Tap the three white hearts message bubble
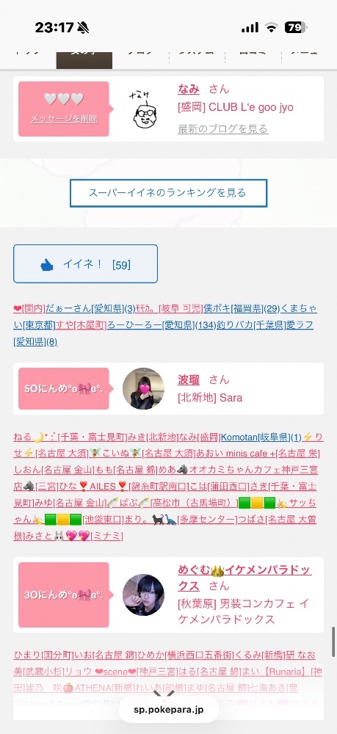The height and width of the screenshot is (734, 337). tap(64, 109)
